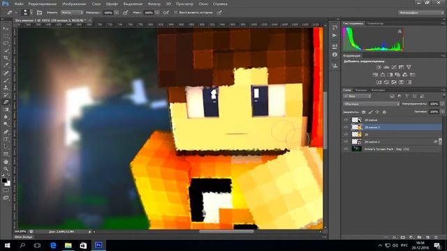Select the Move tool
The height and width of the screenshot is (251, 447).
[6, 29]
